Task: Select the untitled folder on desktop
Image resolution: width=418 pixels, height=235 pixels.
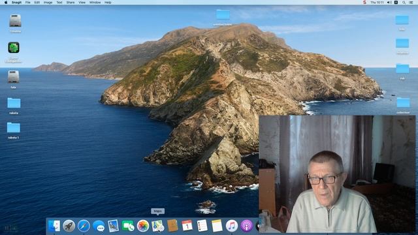Action: [x=223, y=14]
